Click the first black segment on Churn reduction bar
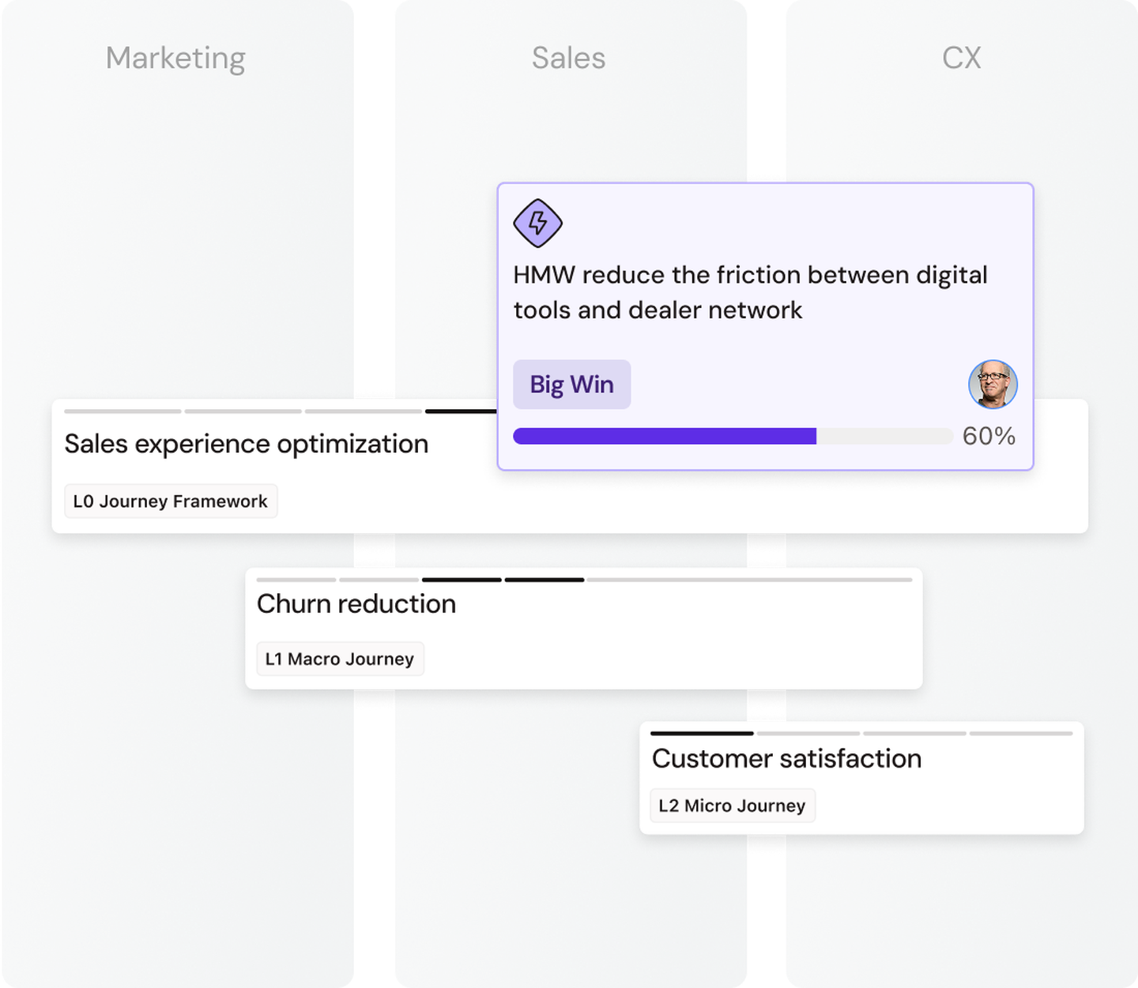This screenshot has width=1138, height=988. pos(461,580)
